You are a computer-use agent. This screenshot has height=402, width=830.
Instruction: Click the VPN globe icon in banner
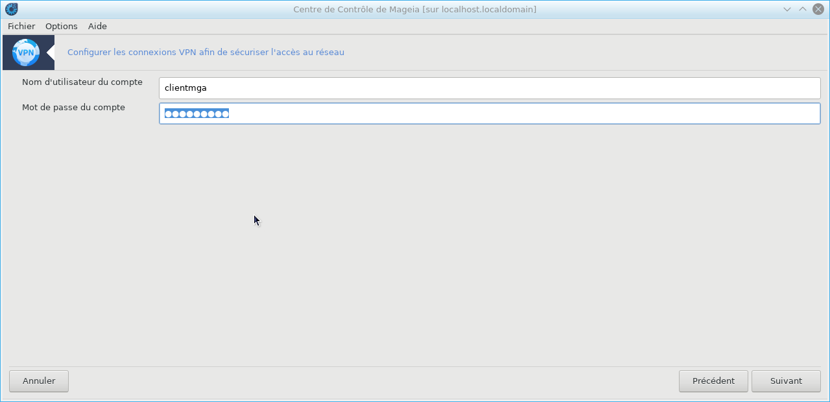[26, 53]
